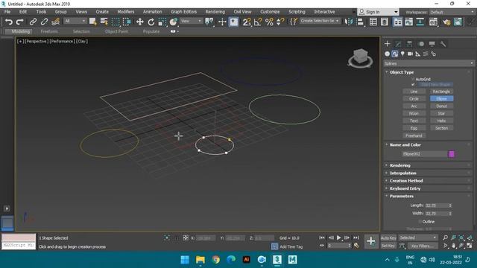Switch to the Populate ribbon tab
Screen dimensions: 477x268
(x=151, y=31)
